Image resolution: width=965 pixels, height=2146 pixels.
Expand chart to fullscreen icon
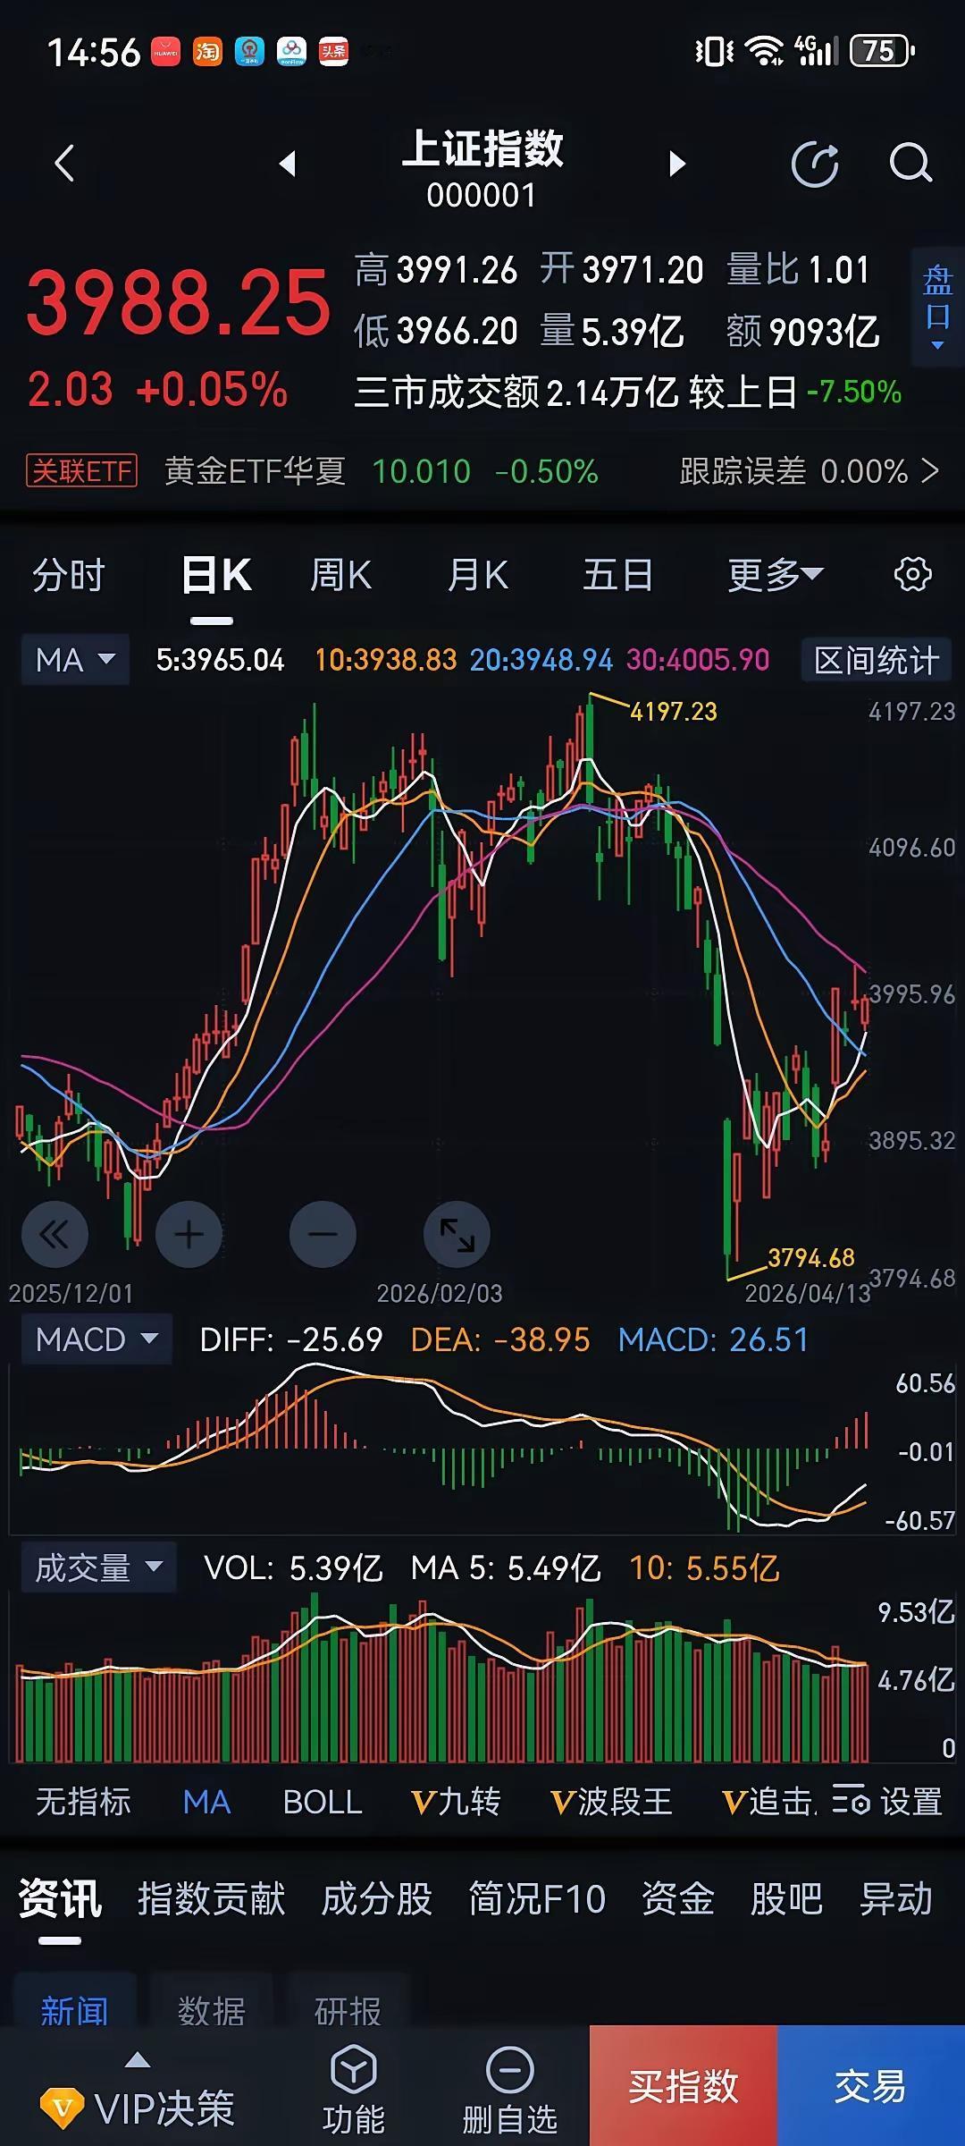[457, 1235]
